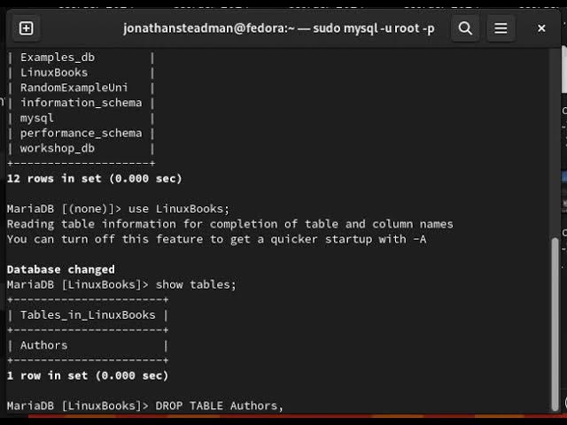The image size is (567, 425).
Task: Click the 'Examples_db' database entry
Action: point(58,58)
